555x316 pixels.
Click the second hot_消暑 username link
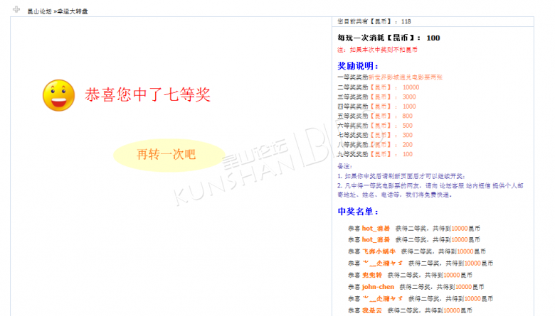(376, 239)
